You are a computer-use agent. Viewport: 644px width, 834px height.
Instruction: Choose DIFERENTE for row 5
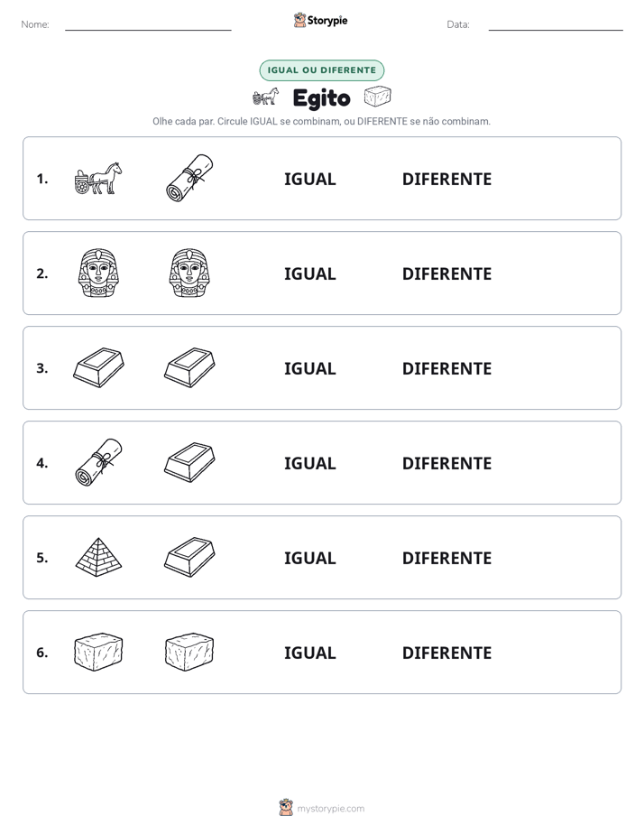coord(446,558)
